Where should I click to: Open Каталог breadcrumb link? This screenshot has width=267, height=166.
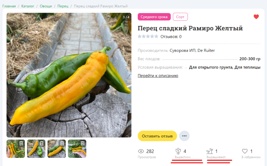click(x=28, y=6)
